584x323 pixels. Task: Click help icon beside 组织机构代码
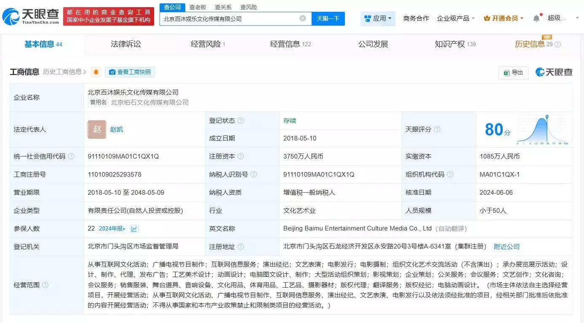tap(450, 175)
